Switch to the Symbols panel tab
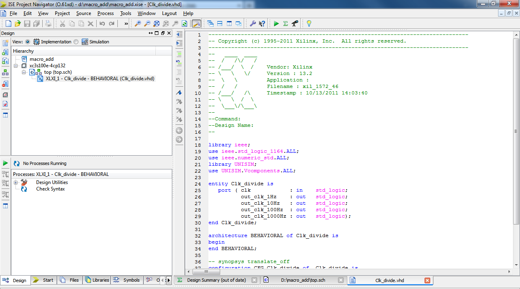This screenshot has height=289, width=520. point(127,280)
